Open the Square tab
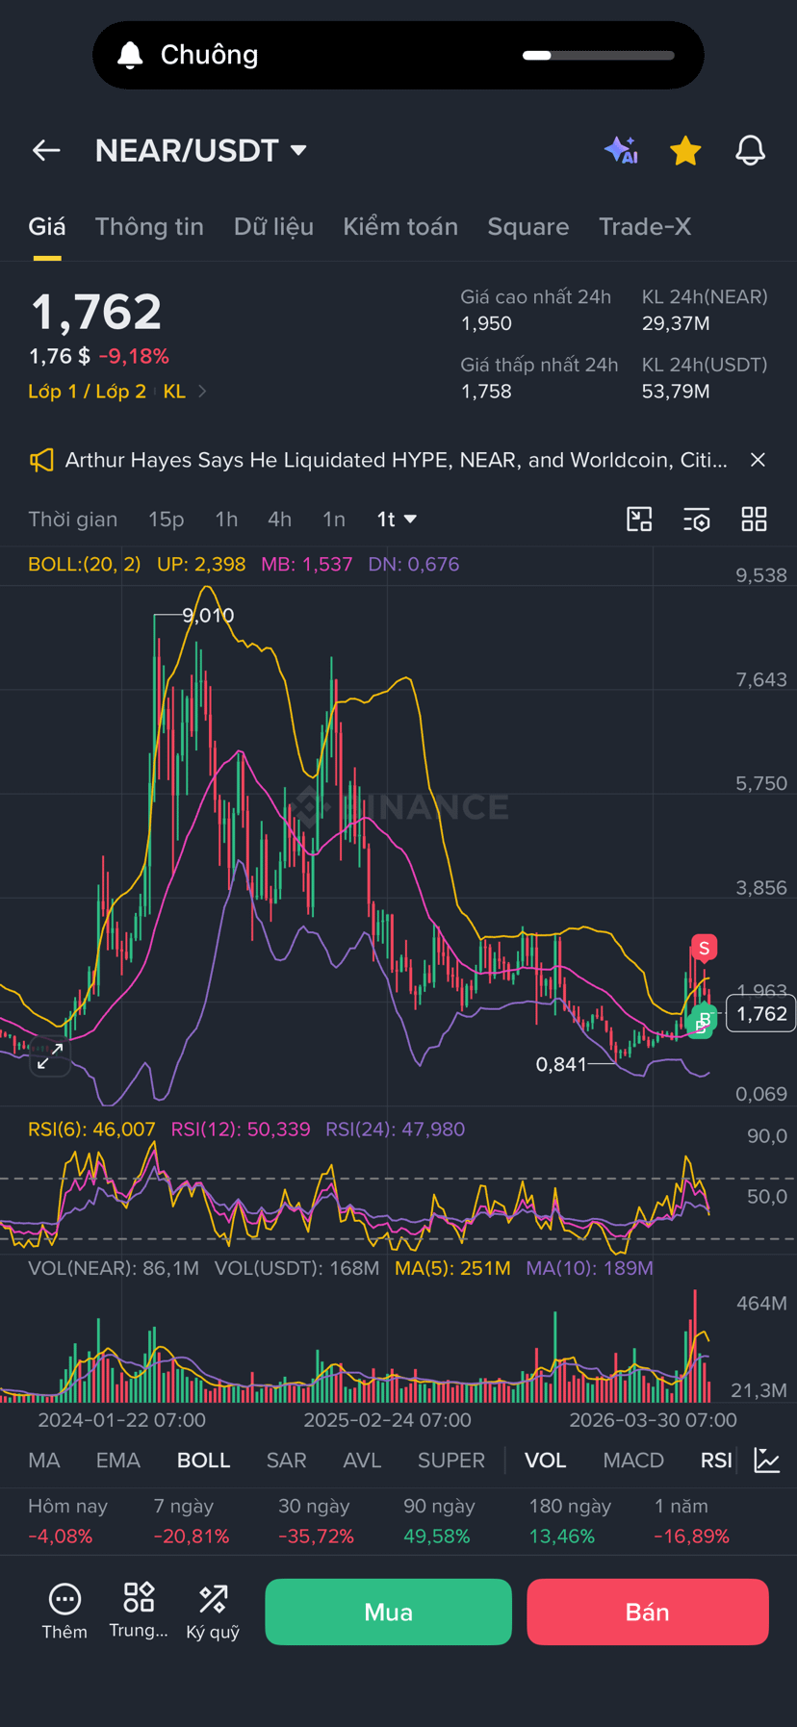Screen dimensions: 797x1727 [527, 226]
